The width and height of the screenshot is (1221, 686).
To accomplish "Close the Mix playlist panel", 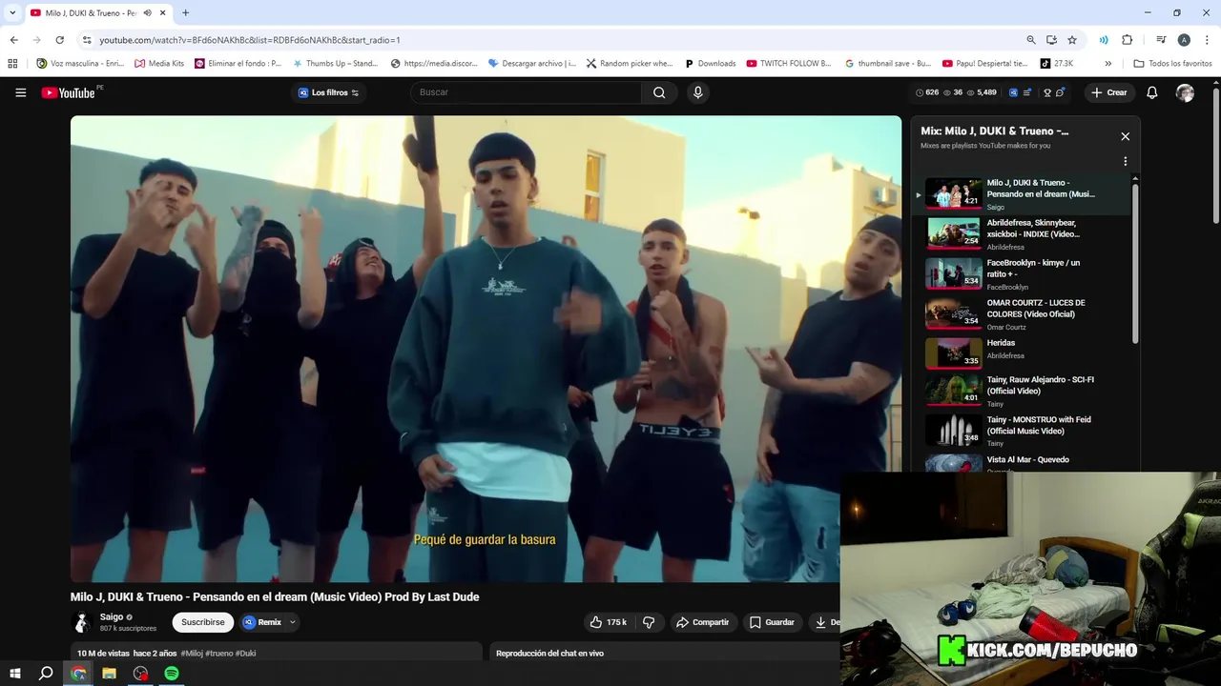I will pos(1125,136).
